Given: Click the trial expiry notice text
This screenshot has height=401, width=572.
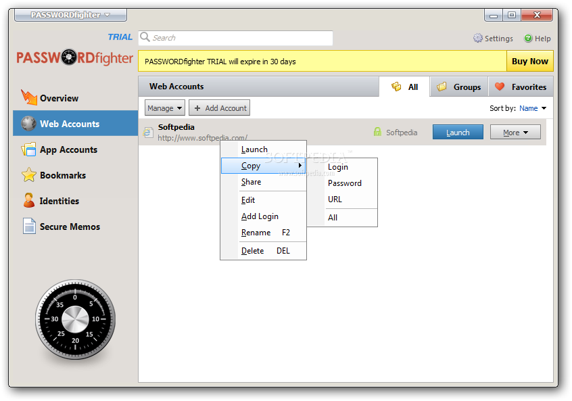Looking at the screenshot, I should point(220,62).
